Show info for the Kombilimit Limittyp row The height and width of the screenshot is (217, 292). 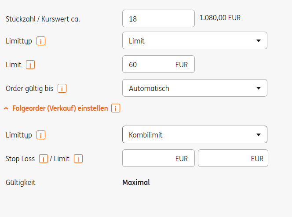tap(41, 135)
